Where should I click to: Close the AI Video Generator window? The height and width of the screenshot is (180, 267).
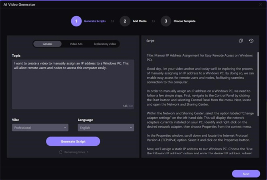(260, 4)
